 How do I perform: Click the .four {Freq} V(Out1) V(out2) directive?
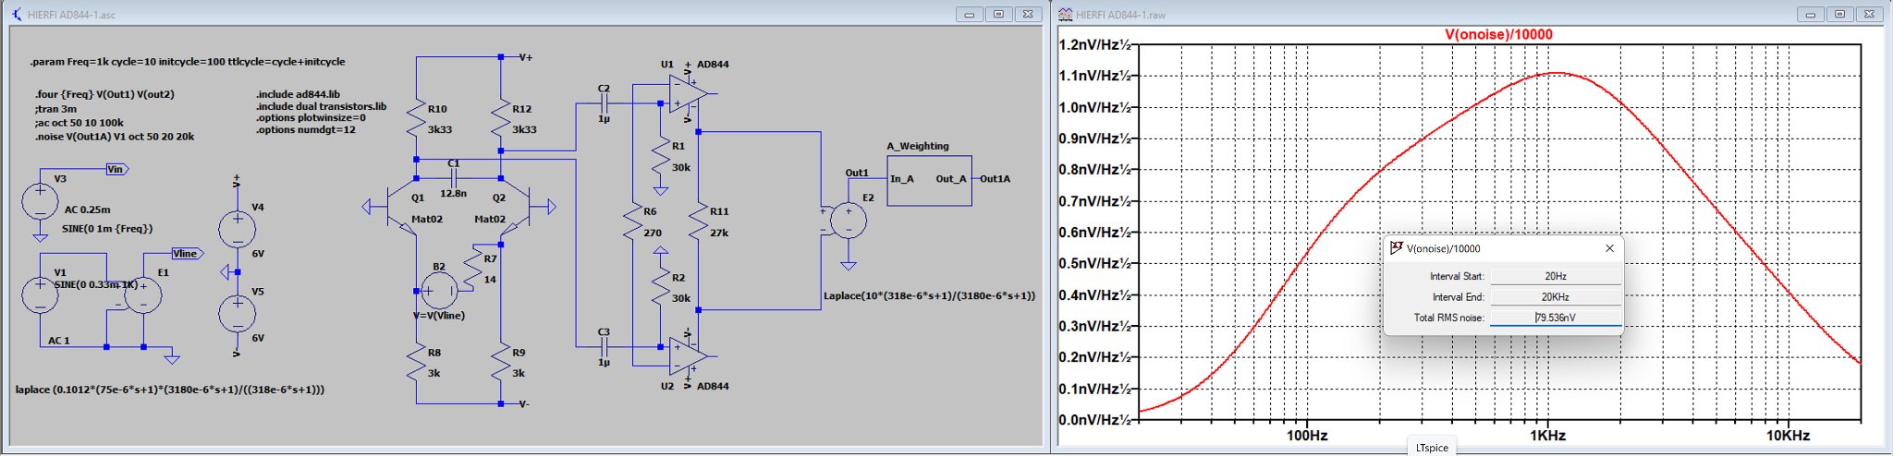tap(104, 94)
